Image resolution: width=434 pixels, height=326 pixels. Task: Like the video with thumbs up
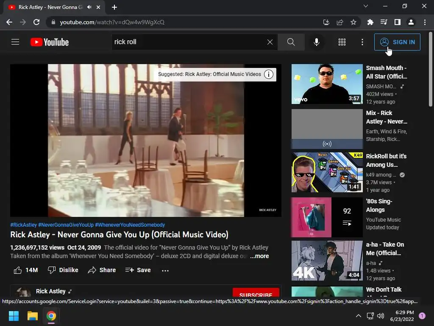[x=26, y=270]
